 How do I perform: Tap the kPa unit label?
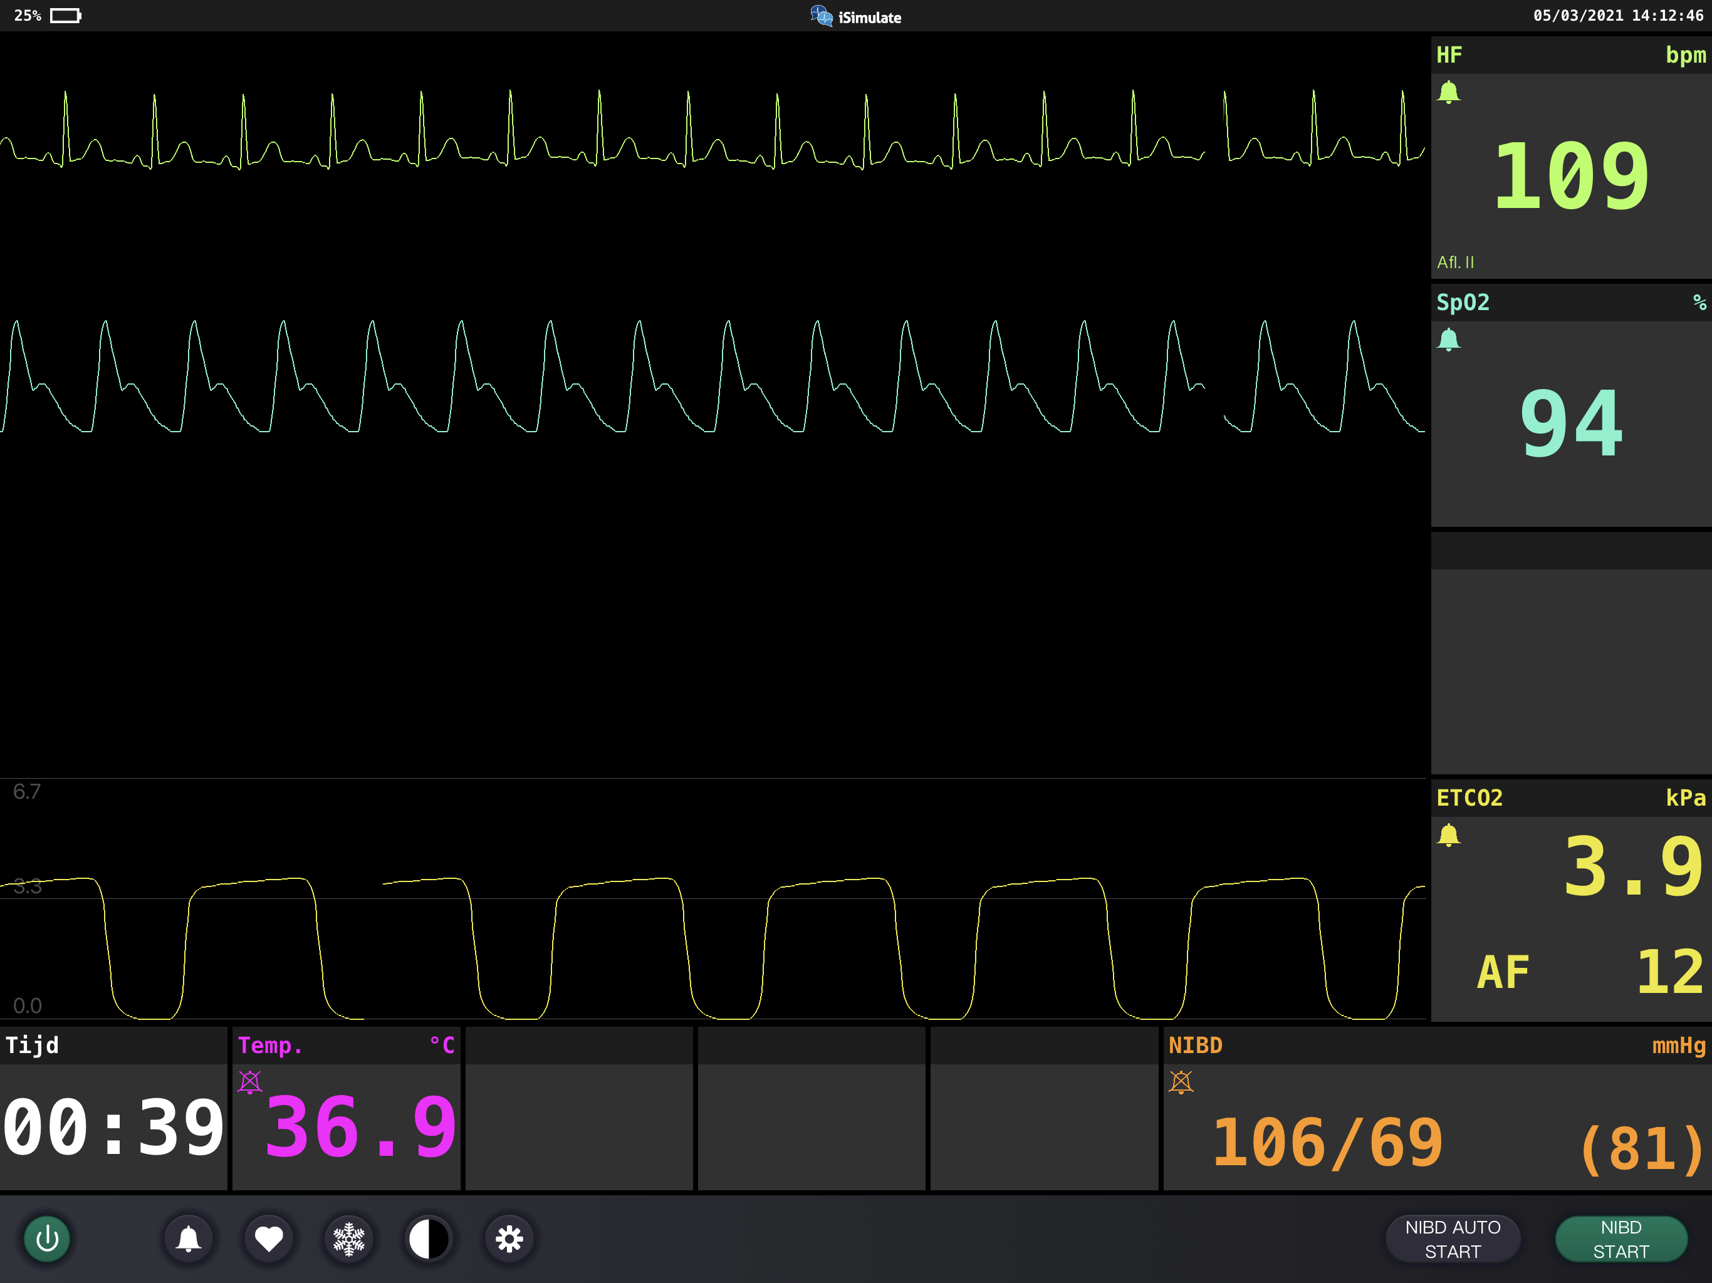click(1686, 798)
